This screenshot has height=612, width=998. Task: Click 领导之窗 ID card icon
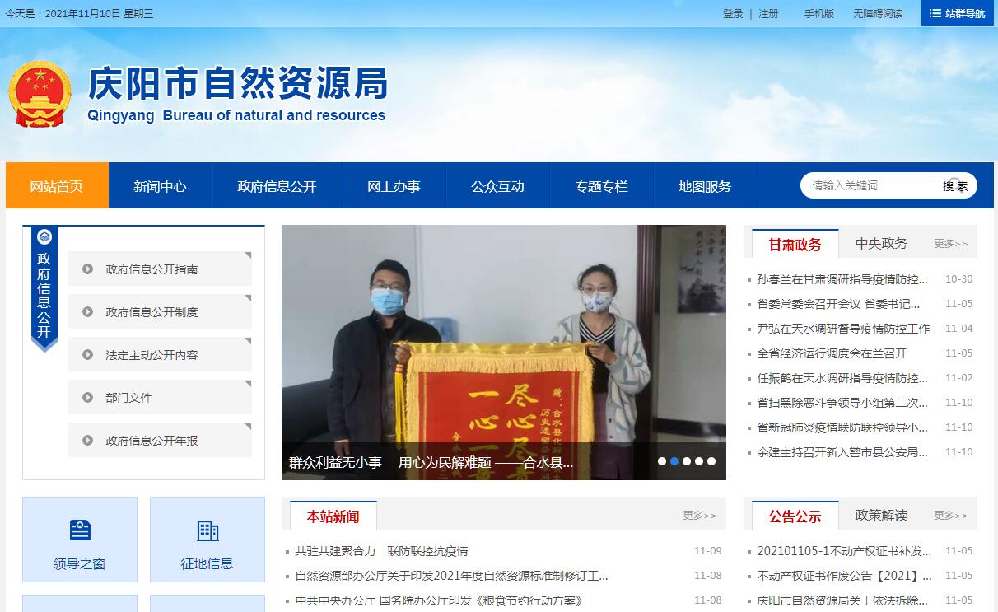[80, 530]
